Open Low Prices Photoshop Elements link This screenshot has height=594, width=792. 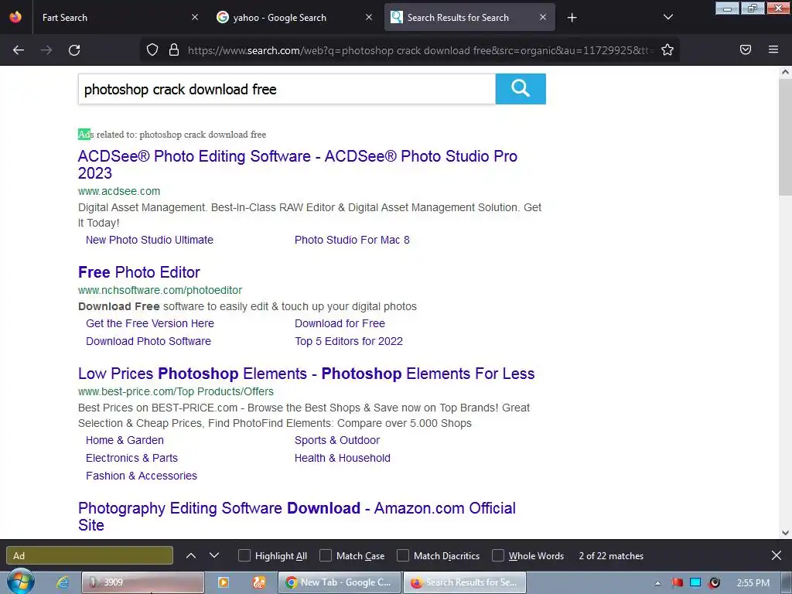pos(306,374)
